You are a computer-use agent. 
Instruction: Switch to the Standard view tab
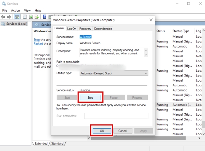click(x=57, y=144)
